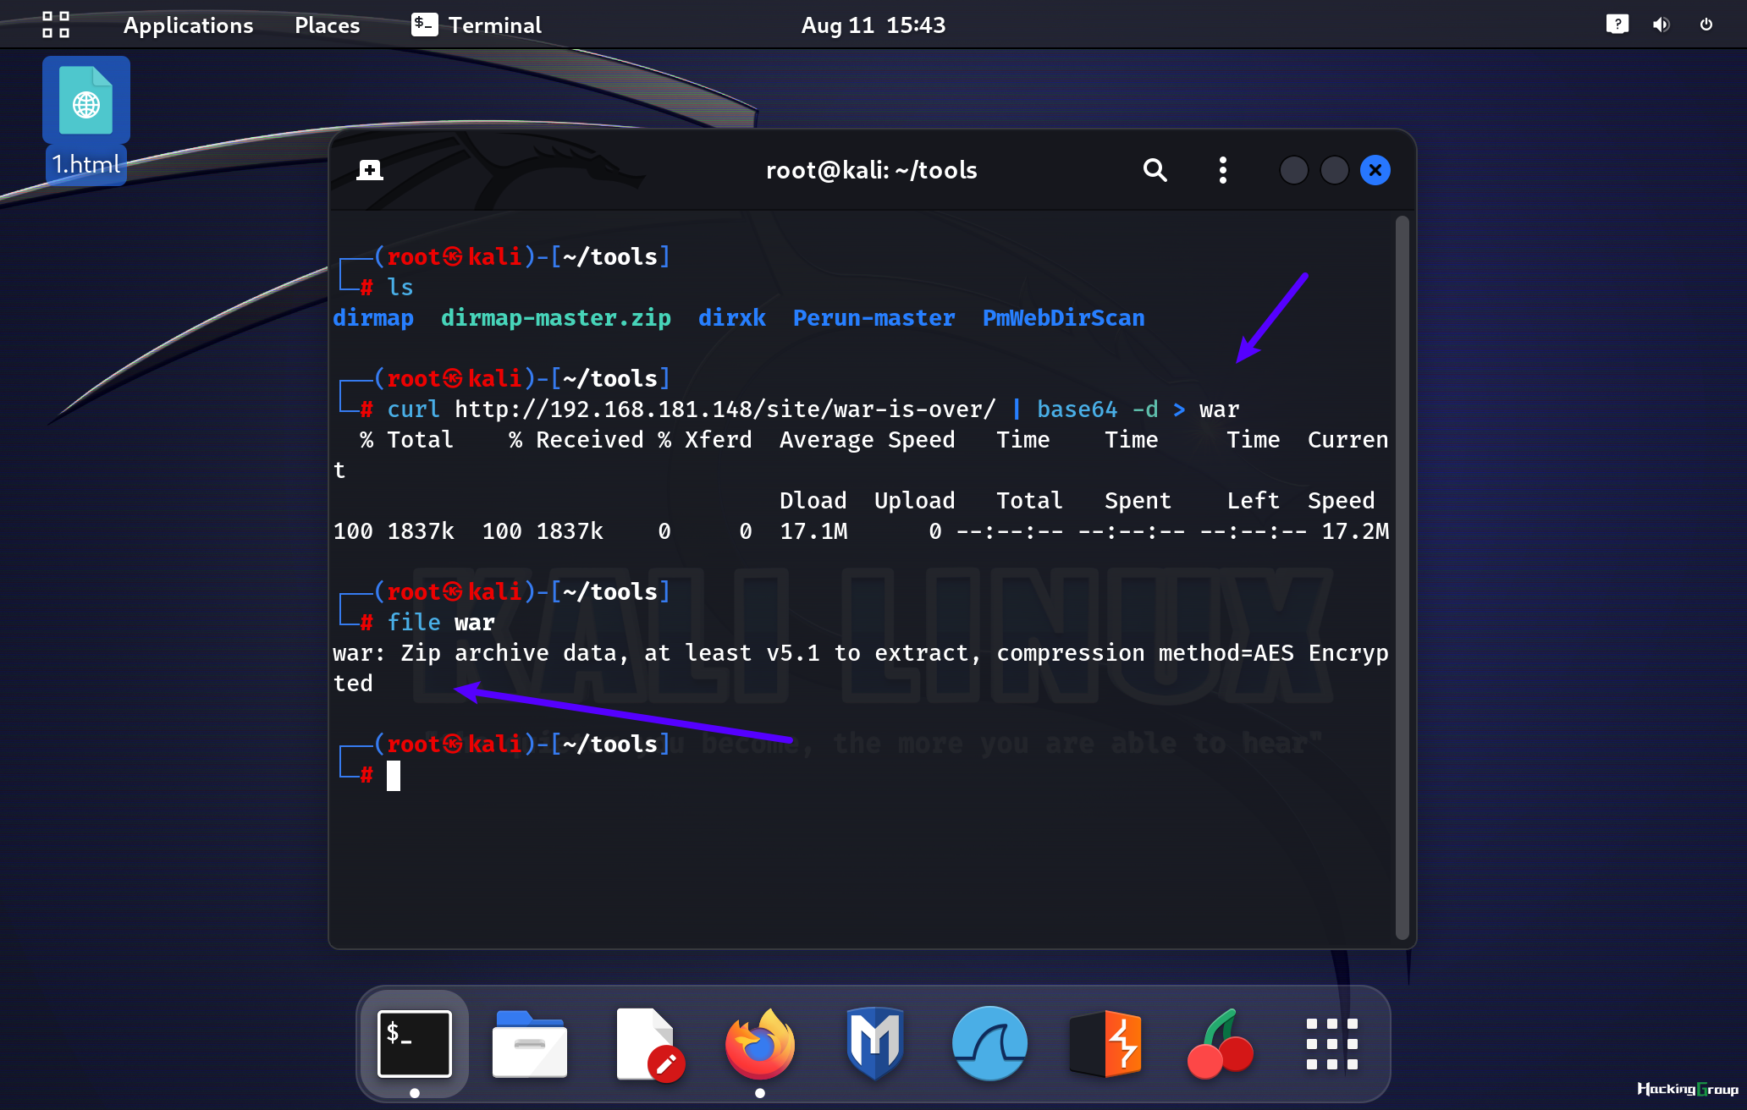The height and width of the screenshot is (1110, 1747).
Task: Click the new terminal tab icon
Action: (x=369, y=169)
